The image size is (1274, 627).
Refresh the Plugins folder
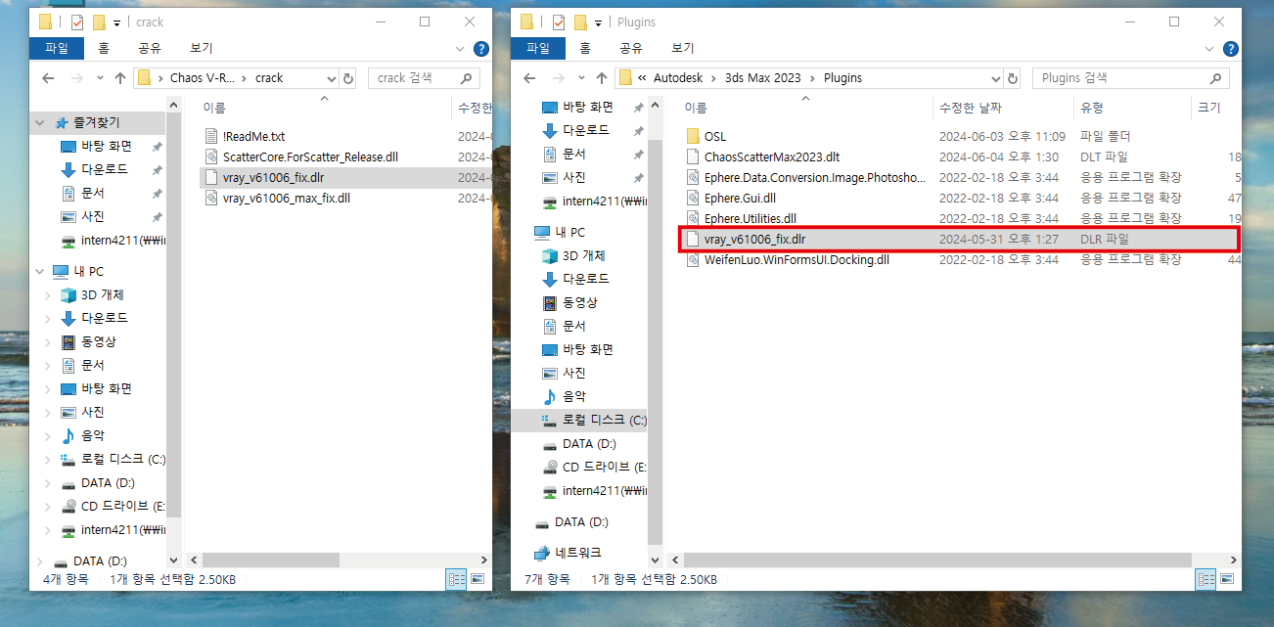click(x=1014, y=78)
